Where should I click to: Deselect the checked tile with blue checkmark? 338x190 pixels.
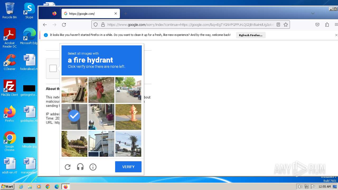pos(74,117)
